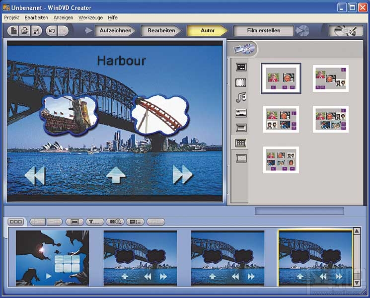Select the landscape picture icon in the sidebar
The image size is (370, 298).
pos(241,113)
